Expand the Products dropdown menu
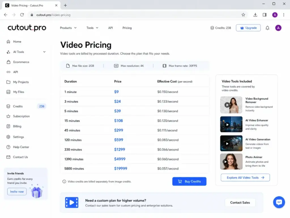The width and height of the screenshot is (290, 218). click(68, 28)
